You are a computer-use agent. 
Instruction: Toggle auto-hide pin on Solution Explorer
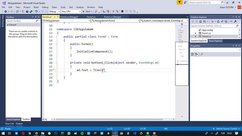tap(236, 17)
